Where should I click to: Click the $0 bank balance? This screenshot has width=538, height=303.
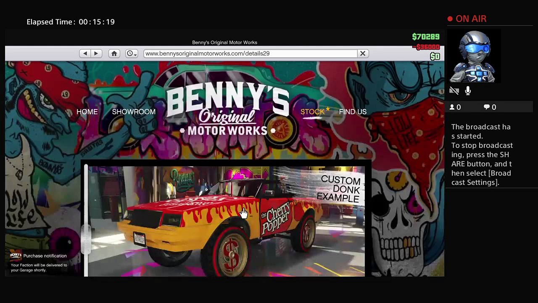[435, 56]
